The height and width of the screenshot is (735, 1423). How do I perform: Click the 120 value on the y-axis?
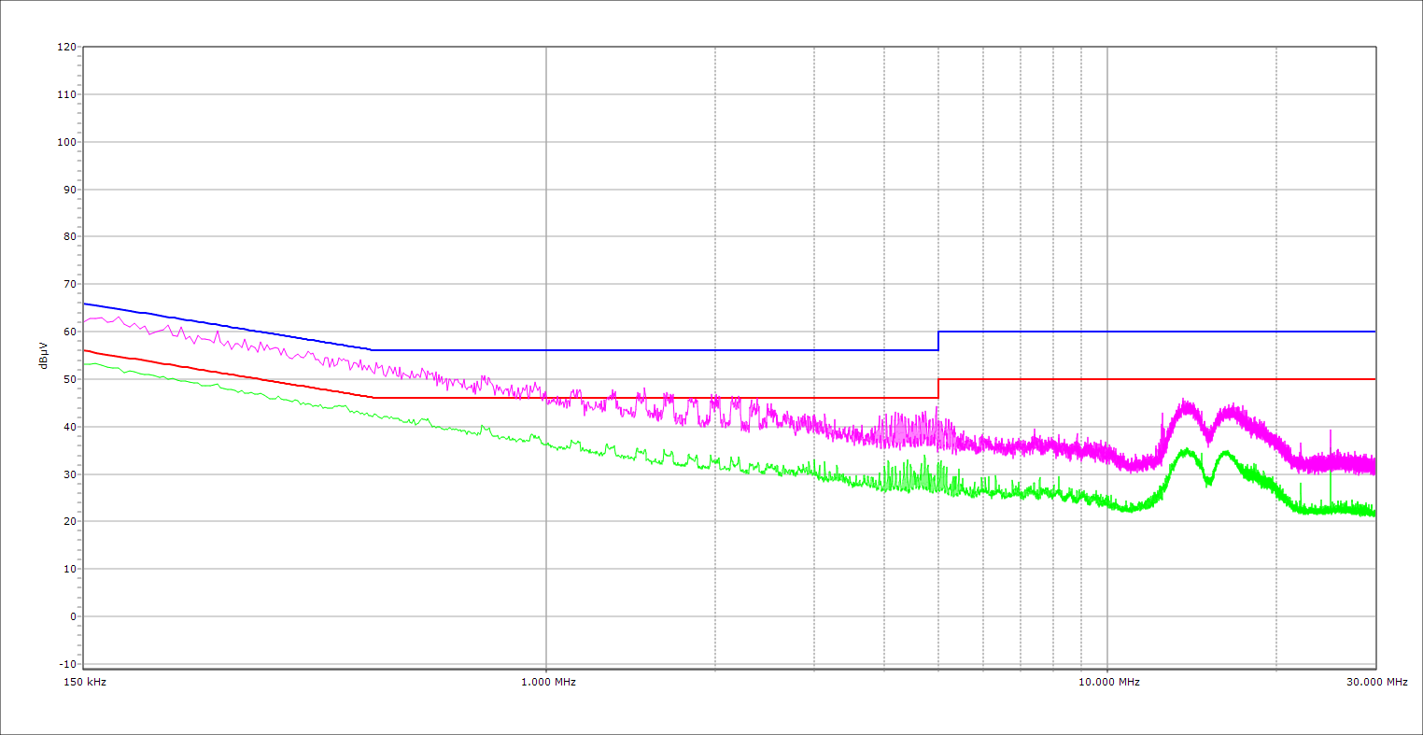point(66,48)
